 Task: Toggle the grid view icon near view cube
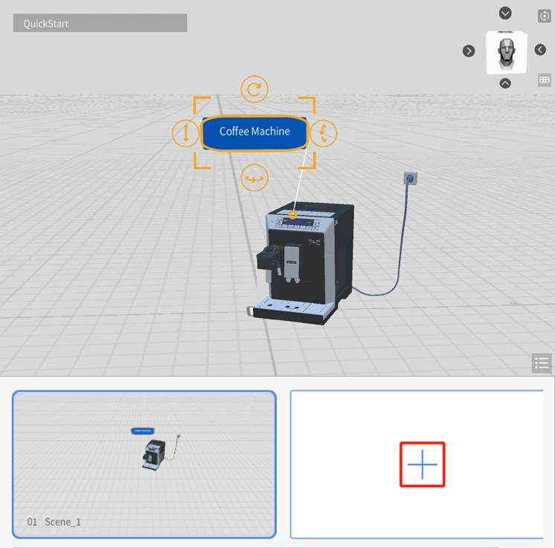(544, 80)
